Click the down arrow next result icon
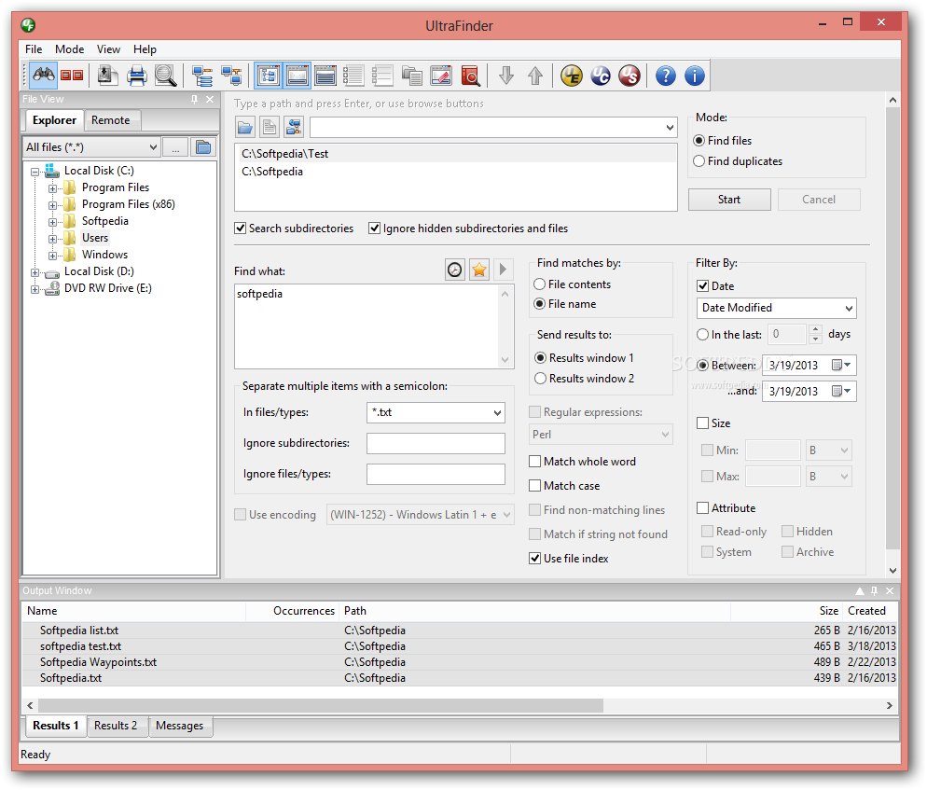This screenshot has width=927, height=790. tap(506, 76)
